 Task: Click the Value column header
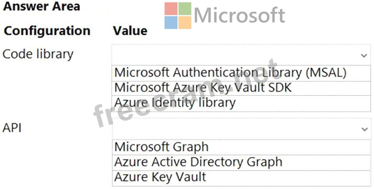pyautogui.click(x=130, y=31)
